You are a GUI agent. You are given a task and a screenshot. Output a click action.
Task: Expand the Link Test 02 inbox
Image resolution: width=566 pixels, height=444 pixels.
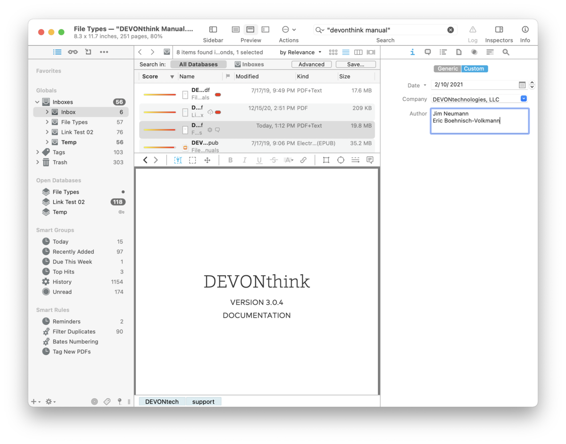[x=47, y=132]
